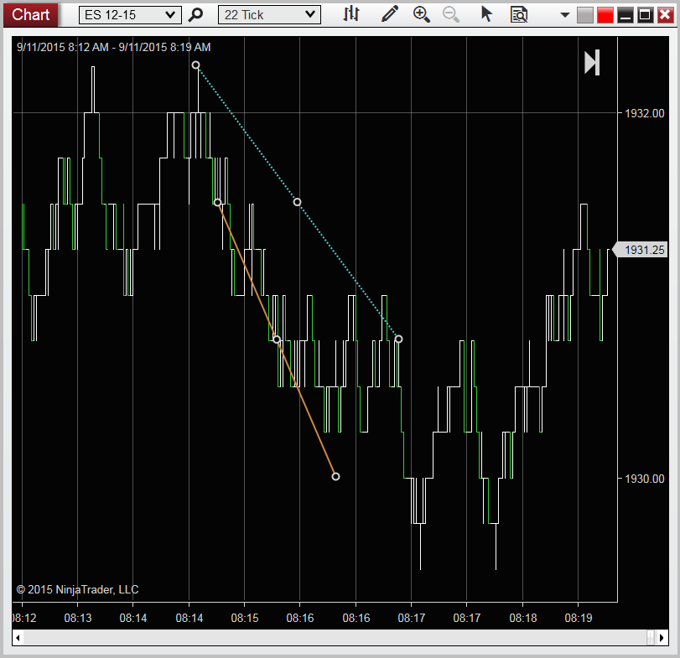Close the chart window
Viewport: 680px width, 658px height.
coord(665,16)
